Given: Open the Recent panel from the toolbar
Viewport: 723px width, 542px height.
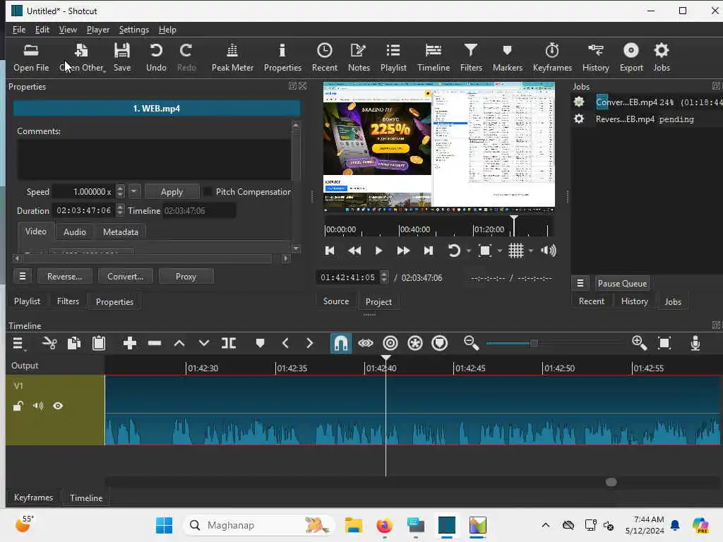Looking at the screenshot, I should click(325, 58).
